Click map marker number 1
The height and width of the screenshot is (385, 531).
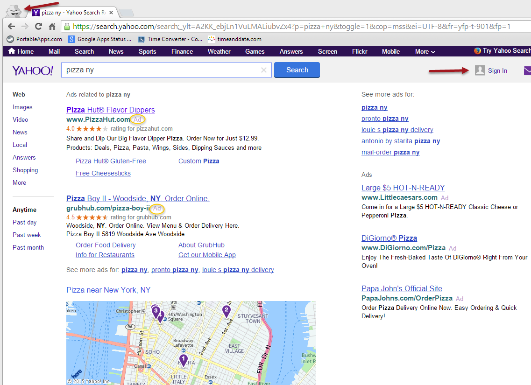(183, 360)
